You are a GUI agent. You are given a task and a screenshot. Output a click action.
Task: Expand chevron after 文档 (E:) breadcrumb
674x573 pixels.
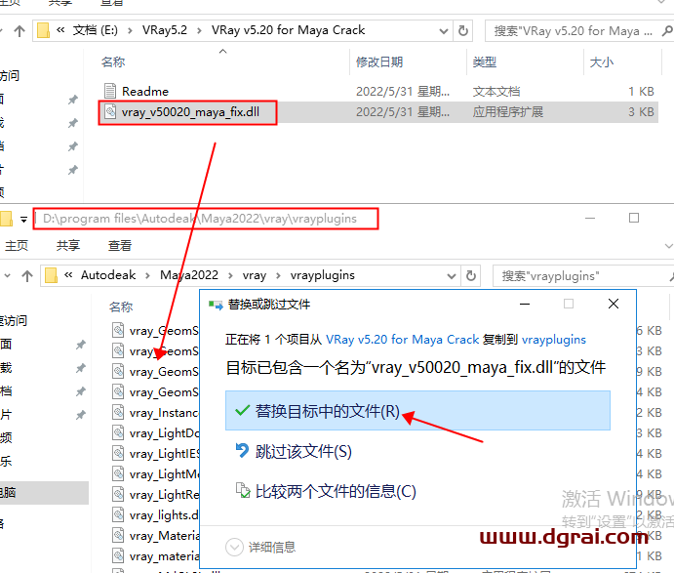click(130, 31)
